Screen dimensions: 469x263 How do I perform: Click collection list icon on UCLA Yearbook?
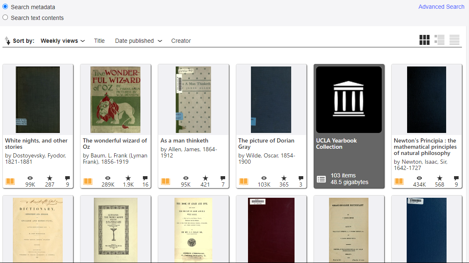coord(322,179)
